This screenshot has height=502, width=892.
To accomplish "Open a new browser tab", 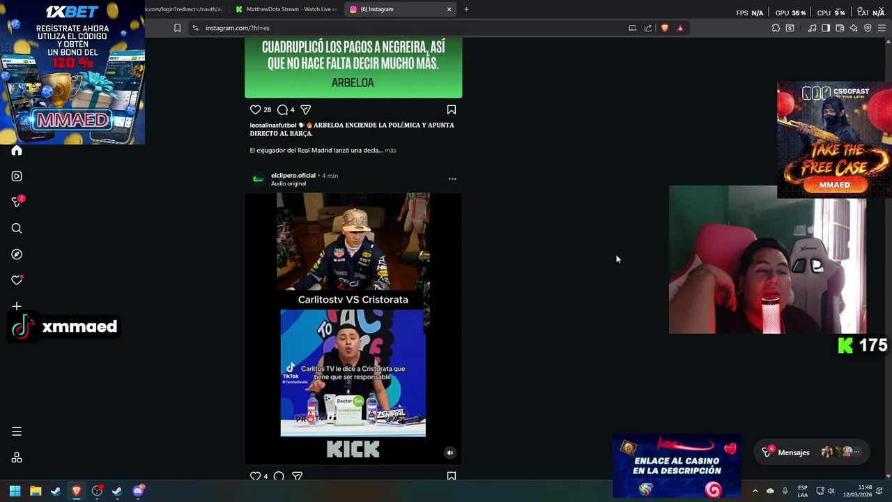I will (x=466, y=9).
